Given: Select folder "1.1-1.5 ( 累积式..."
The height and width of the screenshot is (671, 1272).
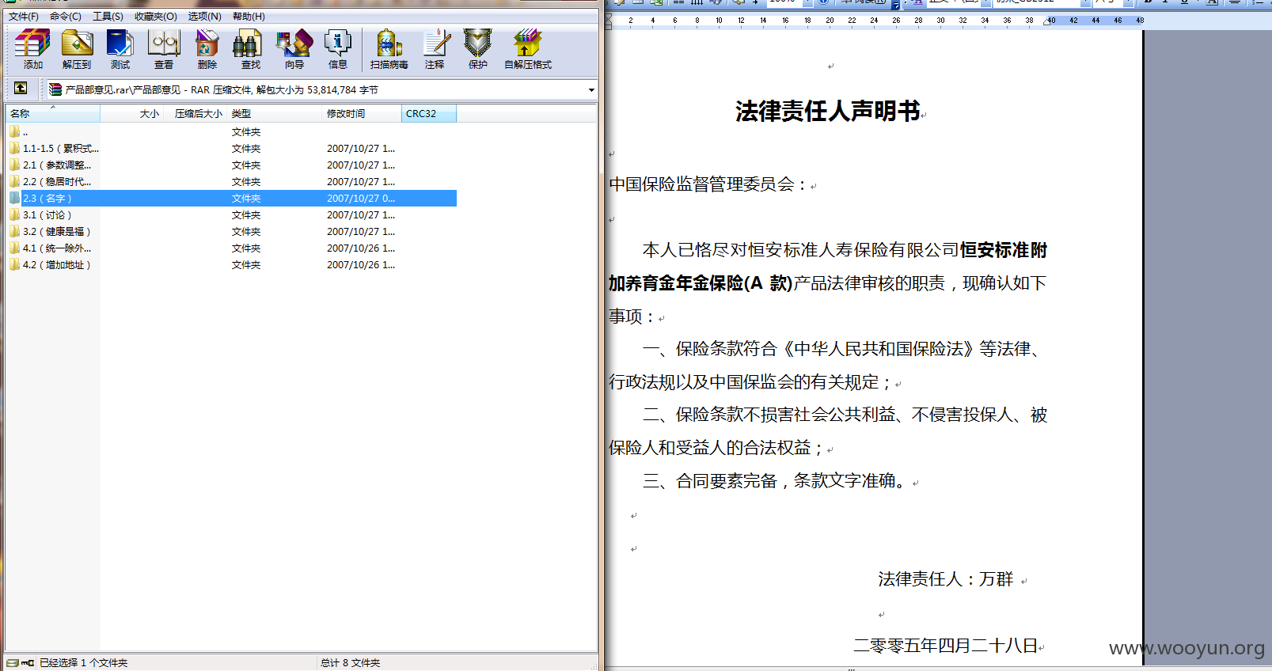Looking at the screenshot, I should (x=232, y=149).
